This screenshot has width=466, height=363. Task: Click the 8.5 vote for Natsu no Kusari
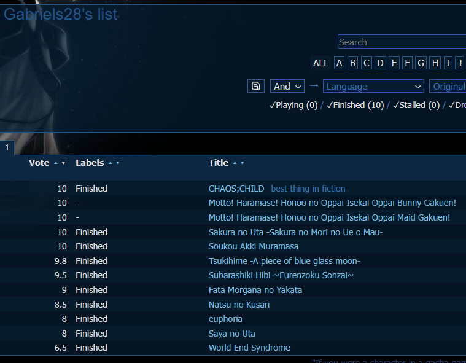click(61, 305)
